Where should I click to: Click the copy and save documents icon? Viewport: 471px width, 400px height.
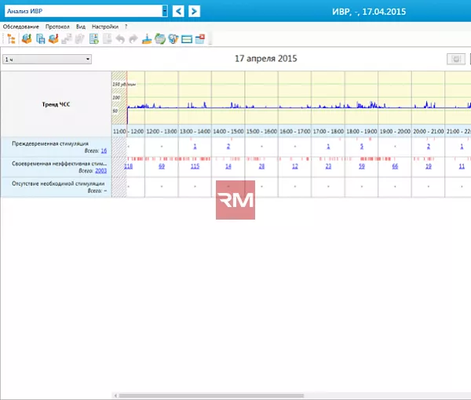click(x=40, y=39)
